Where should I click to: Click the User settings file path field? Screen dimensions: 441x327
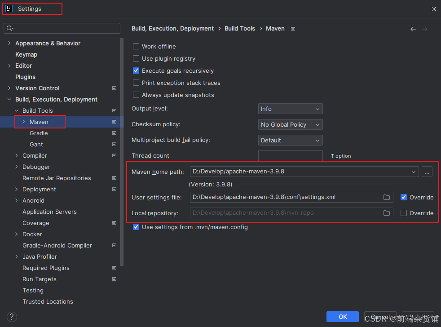click(x=291, y=197)
